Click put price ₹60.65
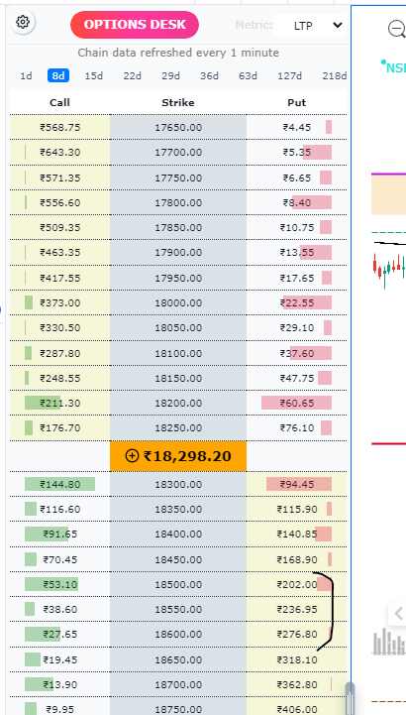This screenshot has width=406, height=715. [x=297, y=403]
